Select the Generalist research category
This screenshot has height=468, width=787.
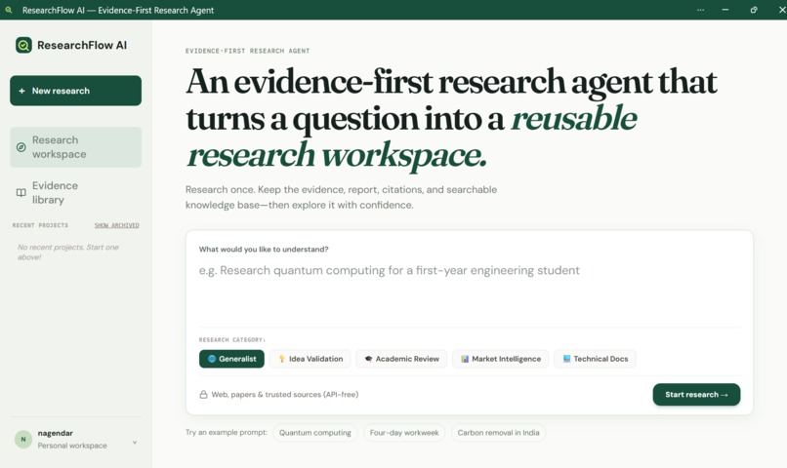coord(231,359)
